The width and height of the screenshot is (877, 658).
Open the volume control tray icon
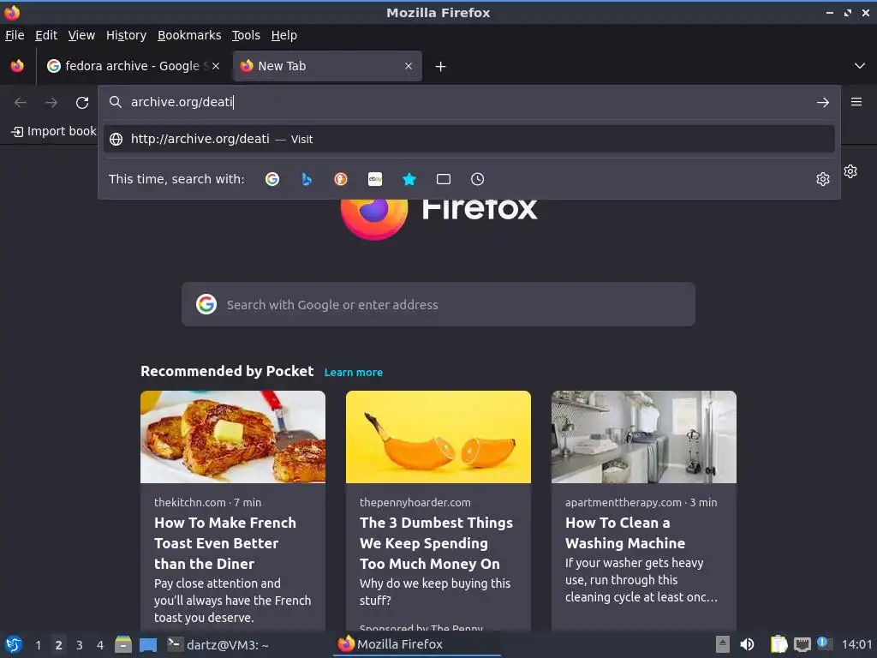[747, 644]
